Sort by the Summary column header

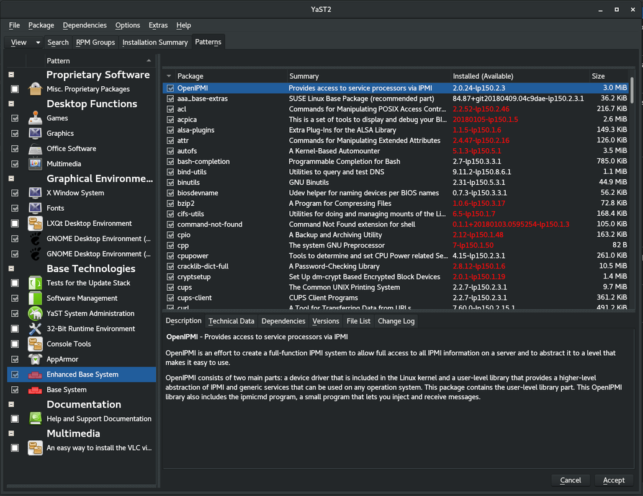click(x=368, y=76)
